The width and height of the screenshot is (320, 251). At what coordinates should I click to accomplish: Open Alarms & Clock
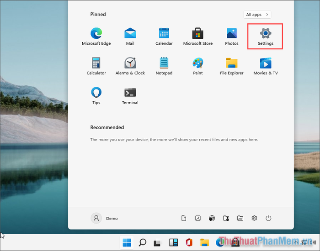pyautogui.click(x=130, y=66)
